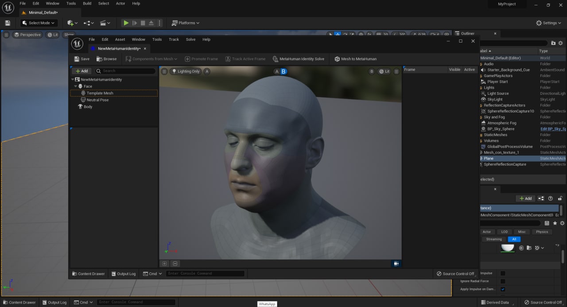Click the round B button next to Lit
Viewport: 567px width, 307px height.
[x=372, y=71]
